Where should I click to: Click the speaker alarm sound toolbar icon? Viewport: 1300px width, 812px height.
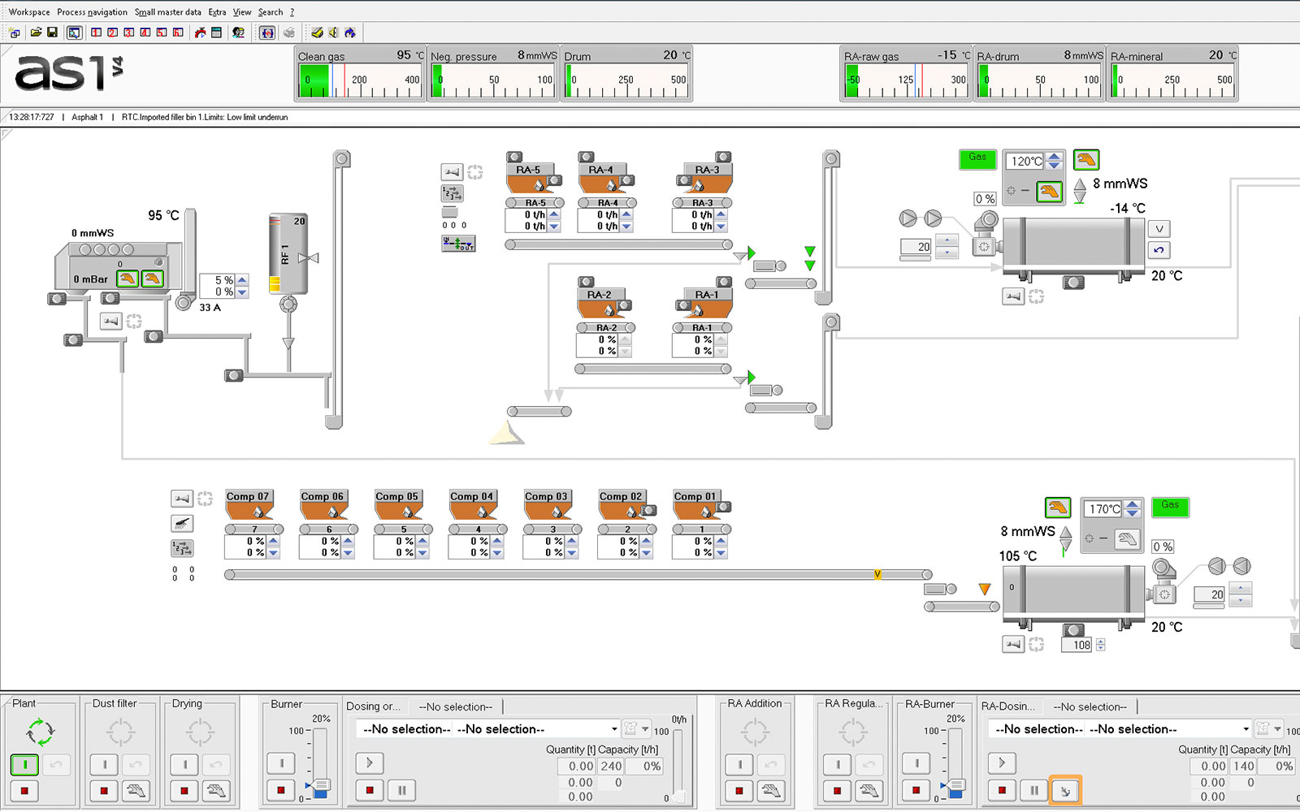click(x=333, y=32)
